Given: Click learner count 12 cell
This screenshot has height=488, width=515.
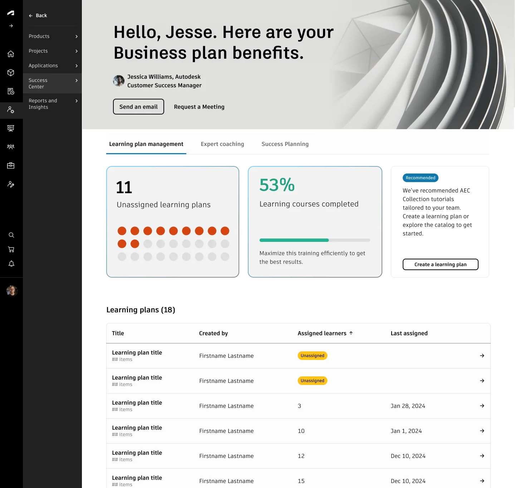Looking at the screenshot, I should (301, 456).
